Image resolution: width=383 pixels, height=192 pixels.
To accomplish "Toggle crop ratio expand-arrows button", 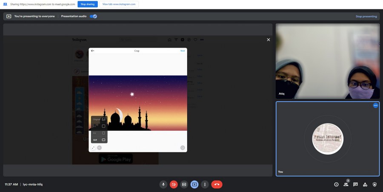I will pyautogui.click(x=93, y=147).
